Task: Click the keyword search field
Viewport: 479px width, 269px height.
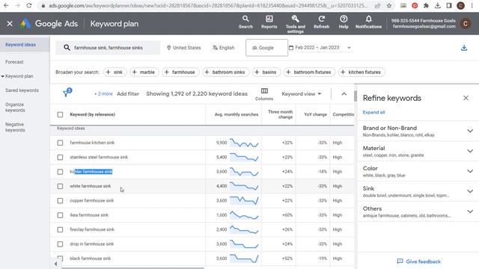Action: coord(108,48)
